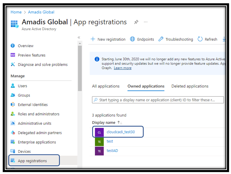Click the Amadis Global breadcrumb link
The image size is (231, 174).
click(x=41, y=12)
